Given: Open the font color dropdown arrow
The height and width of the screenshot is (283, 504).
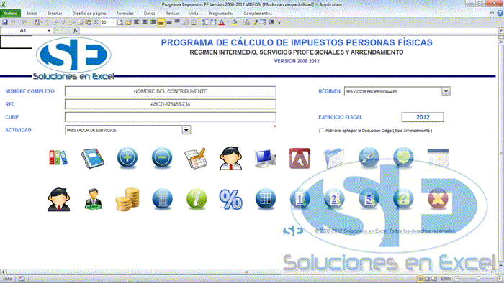Looking at the screenshot, I should tap(228, 22).
